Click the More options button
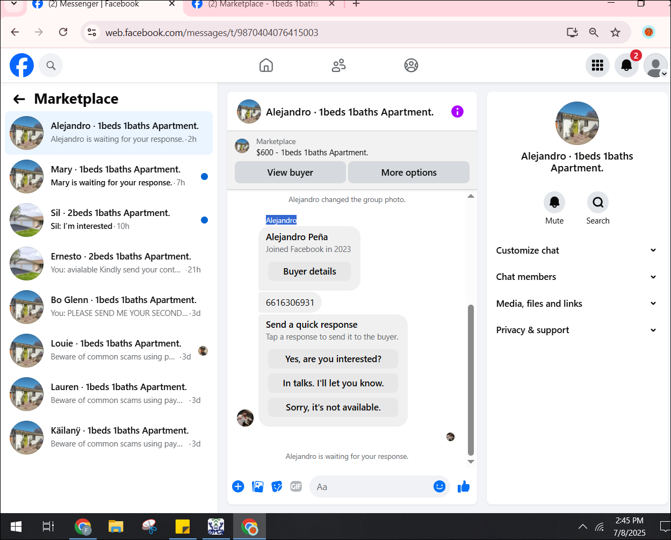Screen dimensions: 671x540 [409, 172]
